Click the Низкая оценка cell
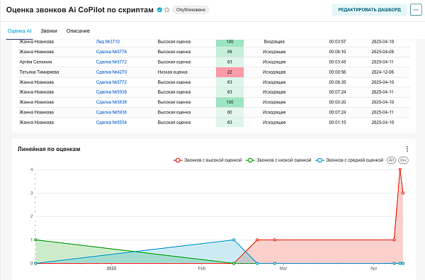 (x=172, y=72)
